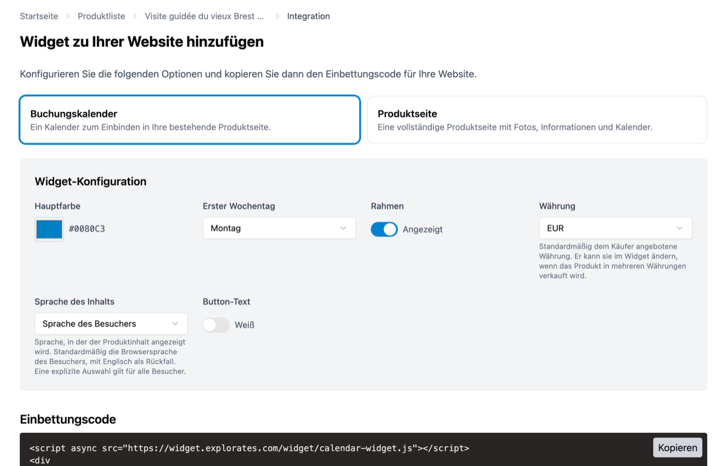Viewport: 727px width, 466px height.
Task: Click the #0080C3 hex color value
Action: tap(87, 229)
